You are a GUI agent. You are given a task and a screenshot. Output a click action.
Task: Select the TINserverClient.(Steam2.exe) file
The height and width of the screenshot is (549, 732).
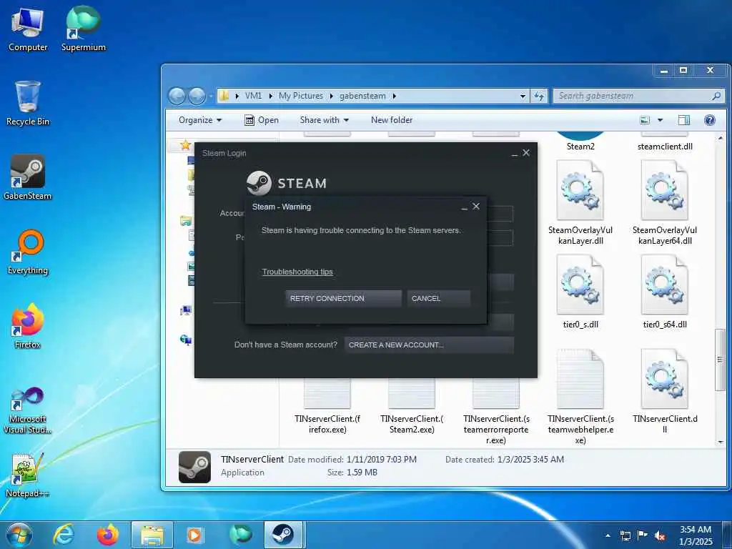click(x=411, y=407)
